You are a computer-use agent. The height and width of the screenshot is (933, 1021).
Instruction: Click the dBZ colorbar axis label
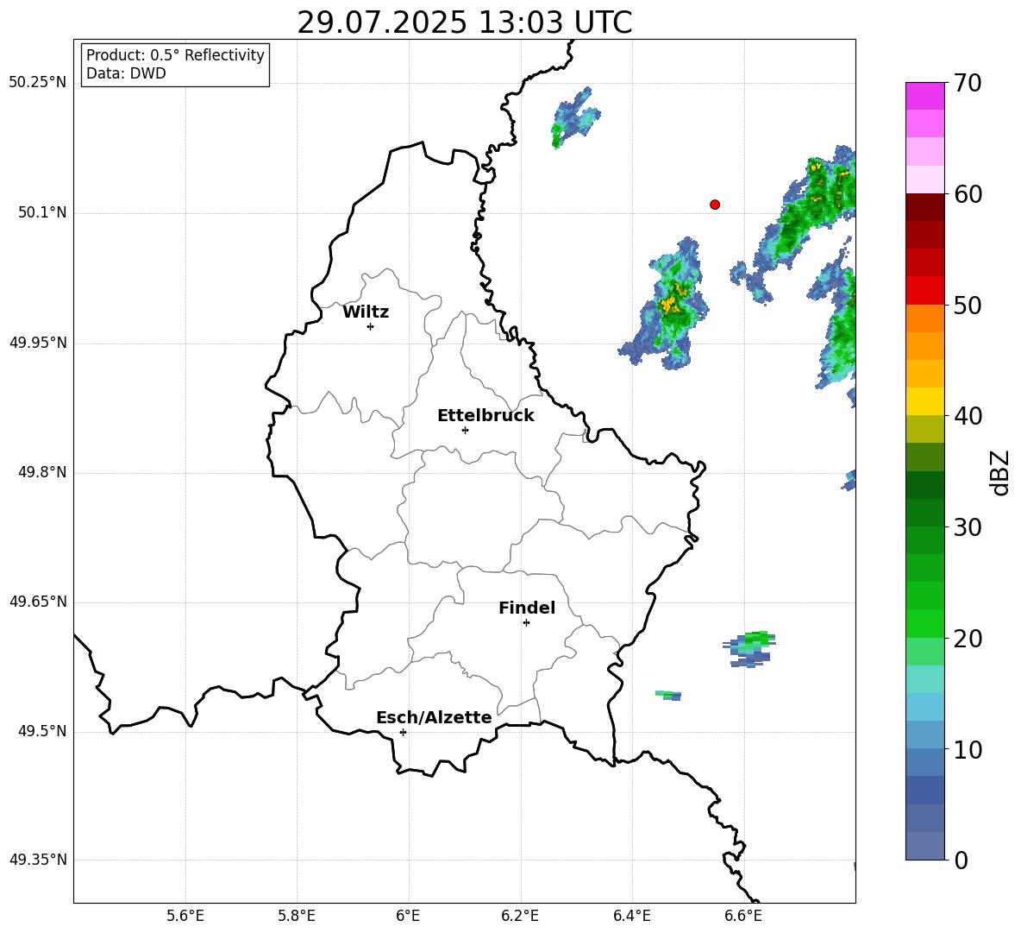click(999, 472)
